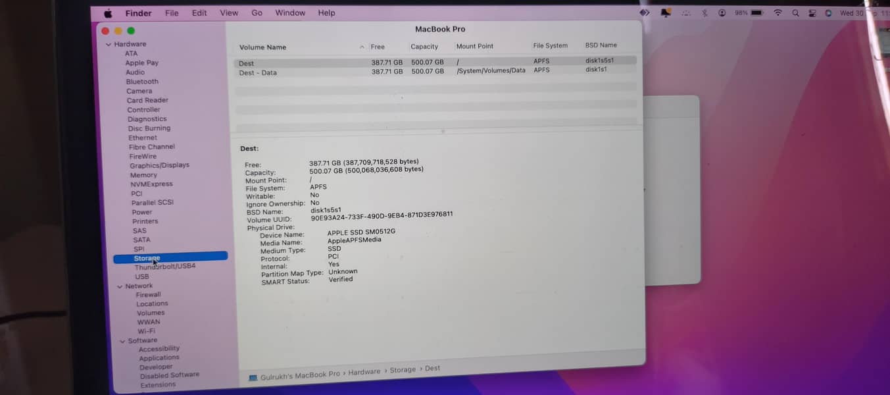Viewport: 890px width, 395px height.
Task: Sort by the Free column header
Action: (x=378, y=47)
